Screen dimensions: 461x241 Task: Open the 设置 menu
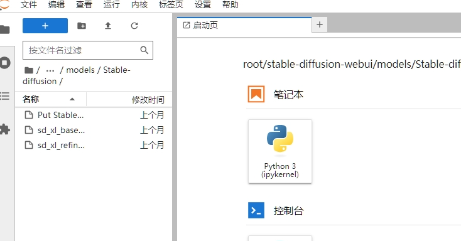(203, 4)
